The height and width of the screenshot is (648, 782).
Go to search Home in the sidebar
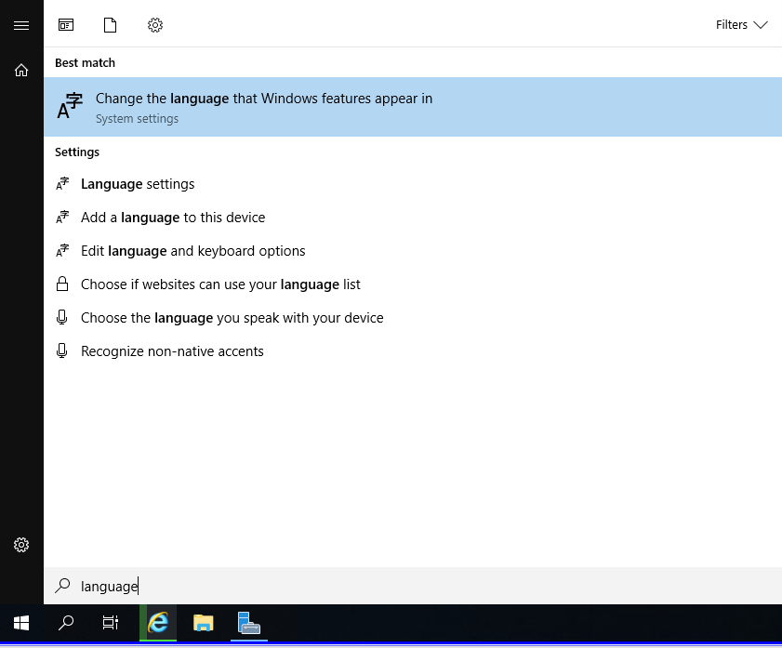click(21, 70)
